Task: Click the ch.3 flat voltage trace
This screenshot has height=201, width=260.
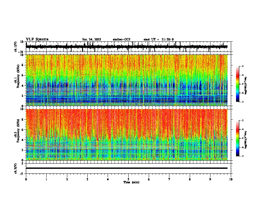Action: (x=127, y=168)
